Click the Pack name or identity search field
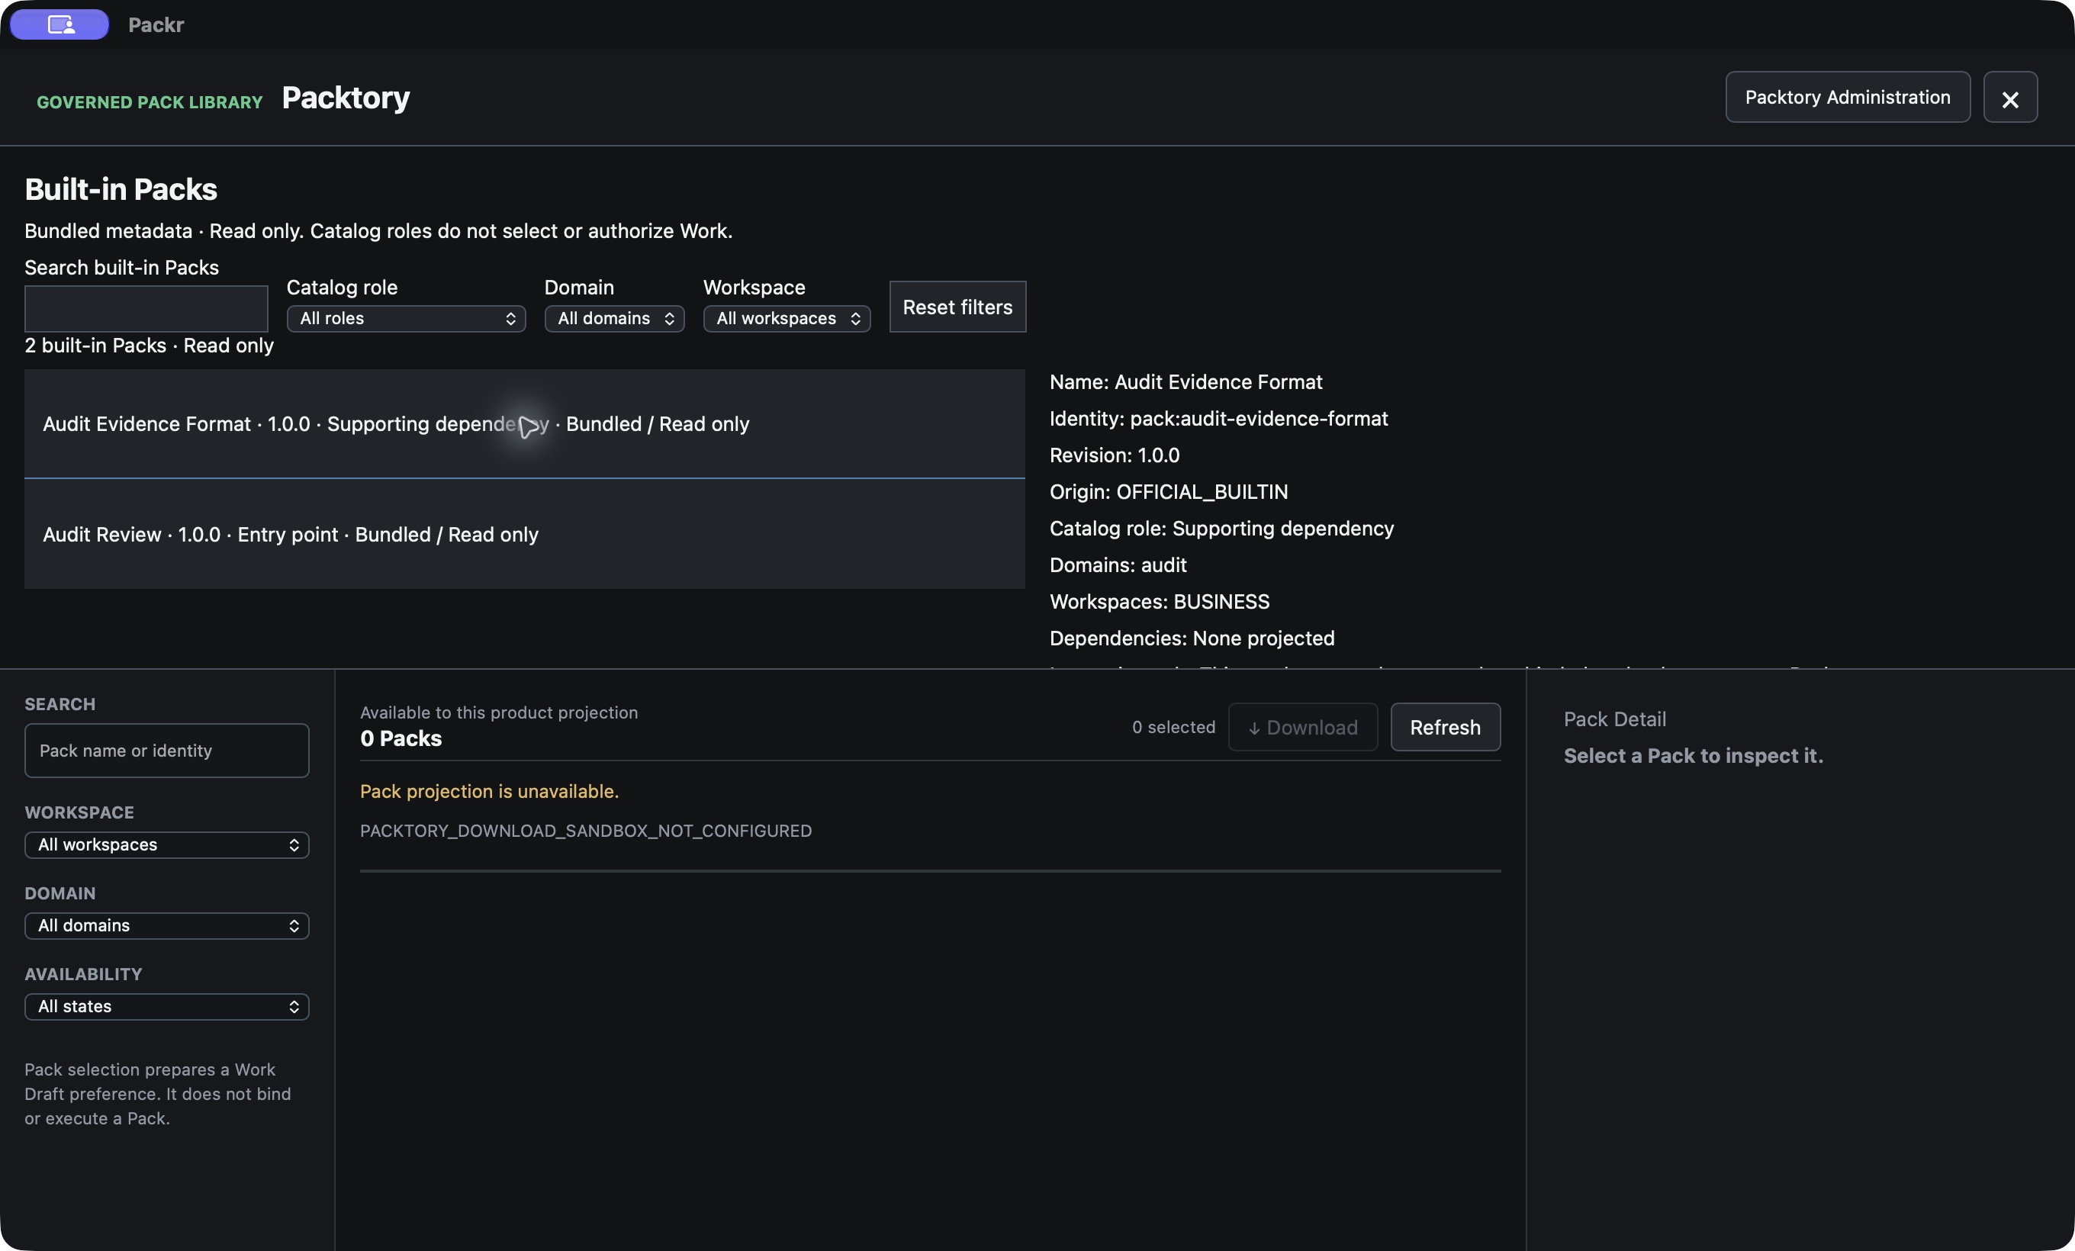 coord(167,751)
